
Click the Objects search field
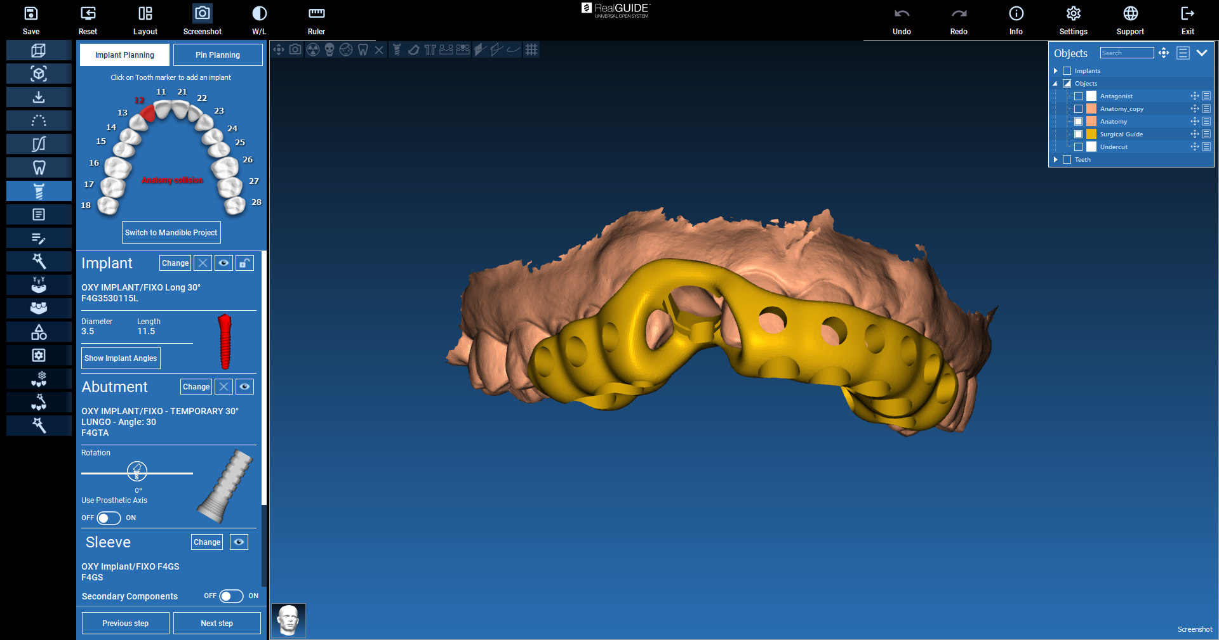(1127, 53)
